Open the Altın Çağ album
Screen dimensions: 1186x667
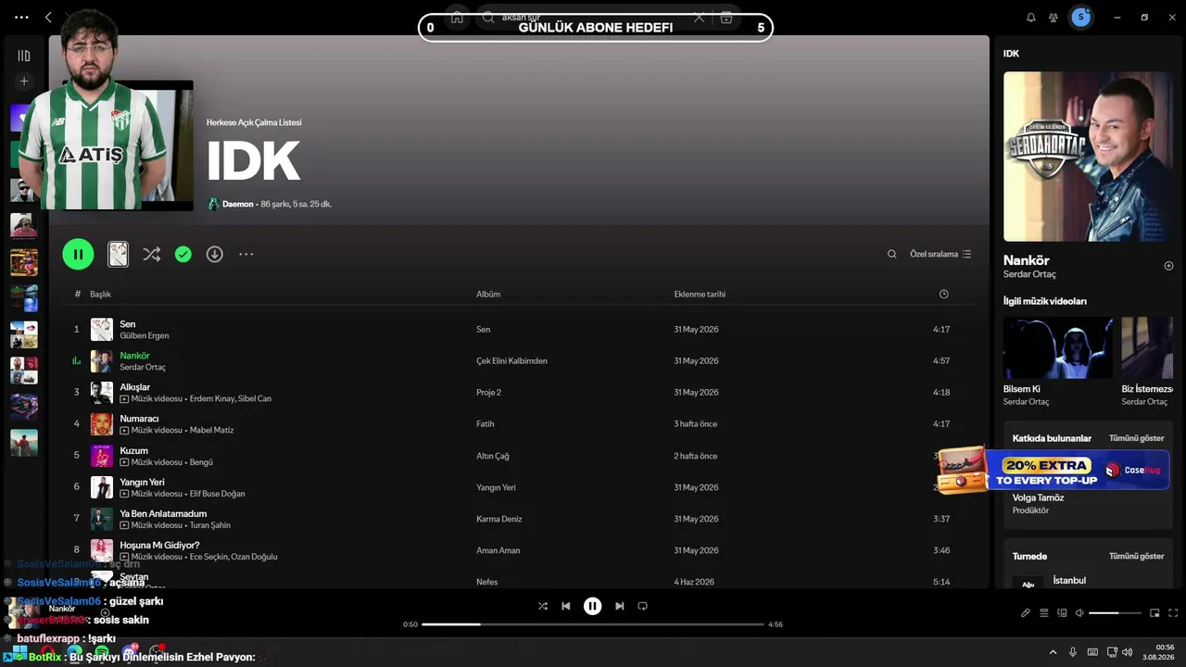[493, 456]
